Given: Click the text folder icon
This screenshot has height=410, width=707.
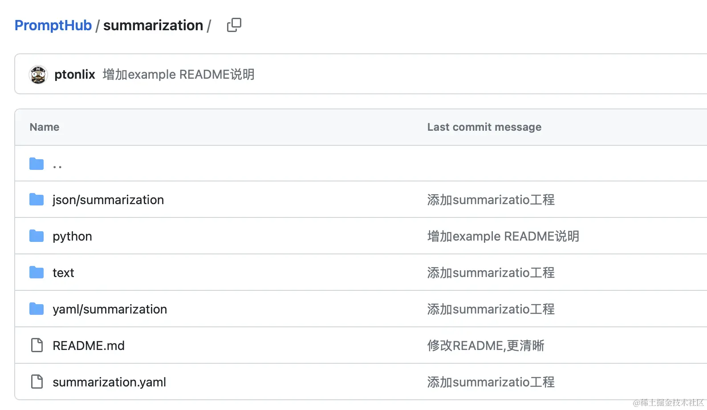Looking at the screenshot, I should tap(37, 273).
